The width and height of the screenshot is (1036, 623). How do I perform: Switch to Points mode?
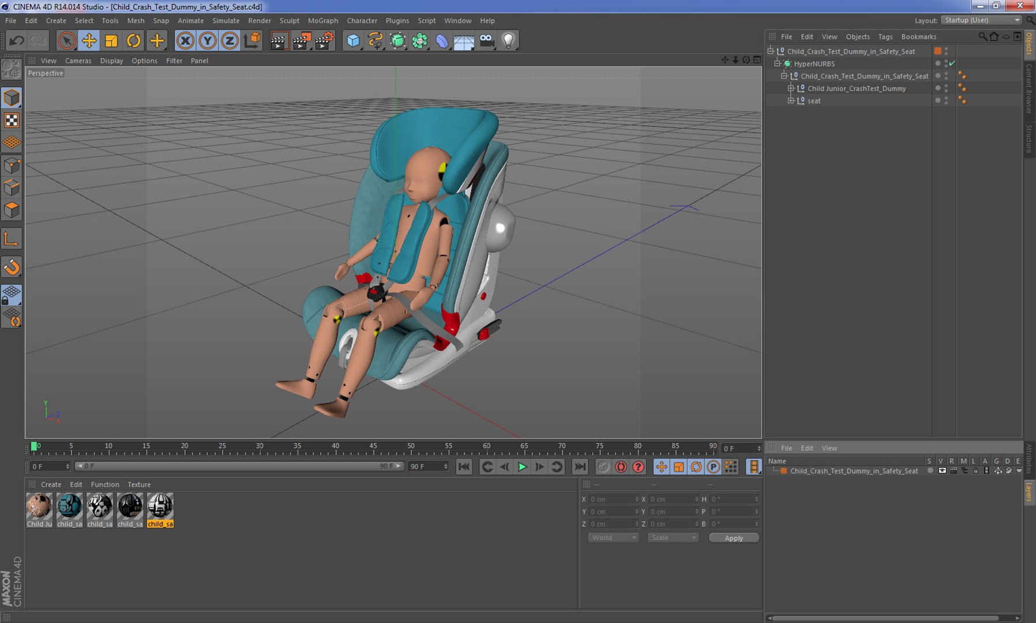click(12, 166)
